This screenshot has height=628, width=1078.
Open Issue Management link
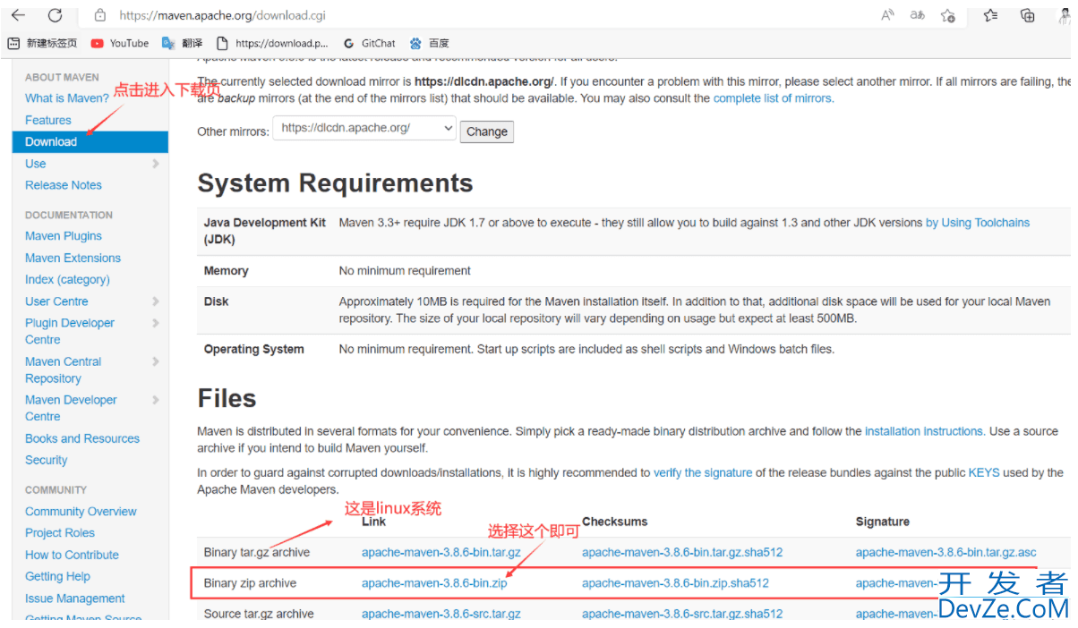(x=75, y=598)
